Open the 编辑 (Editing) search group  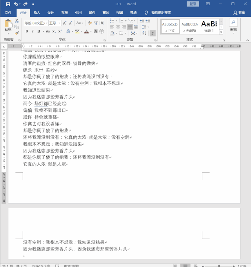click(233, 27)
